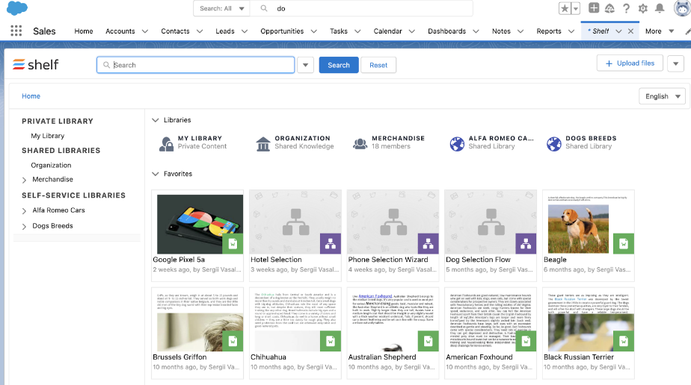Expand the Opportunities tab dropdown chevron
This screenshot has height=385, width=691.
click(x=314, y=31)
